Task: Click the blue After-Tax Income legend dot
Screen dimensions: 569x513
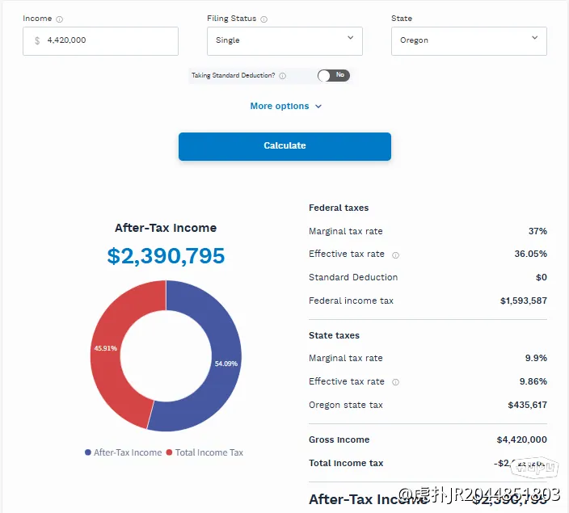Action: (x=88, y=452)
